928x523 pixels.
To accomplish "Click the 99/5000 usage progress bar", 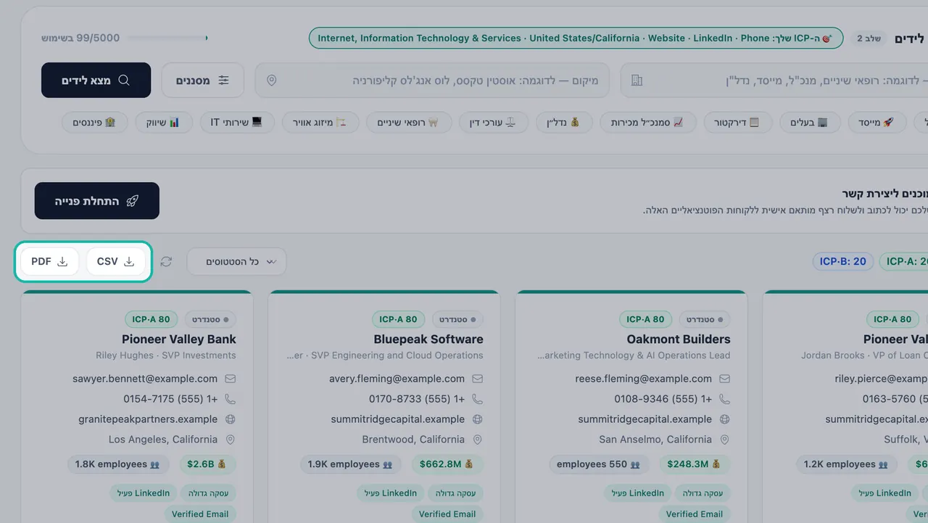I will (168, 38).
